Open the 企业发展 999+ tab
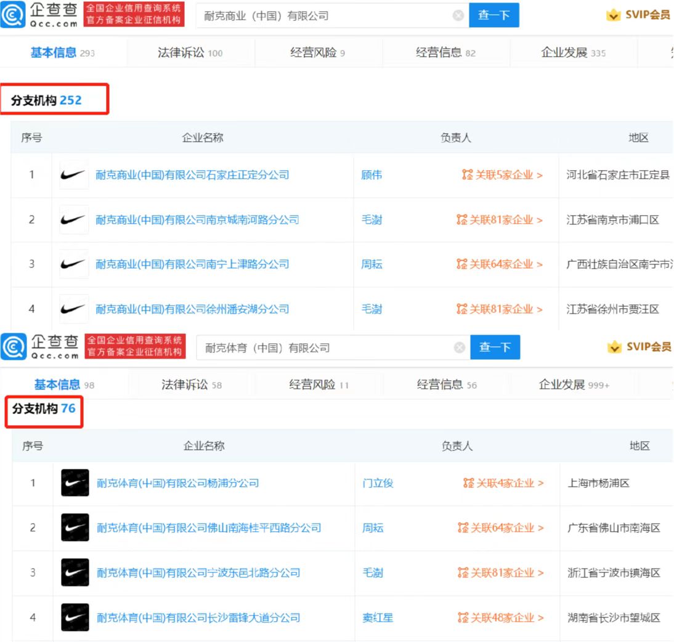 [x=574, y=384]
